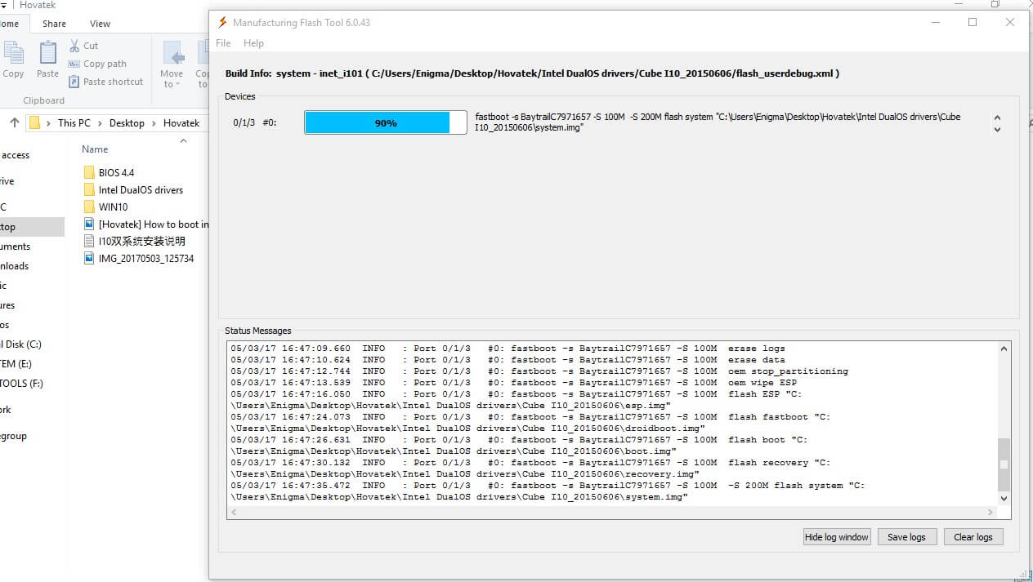Open the File menu in Flash Tool
Image resolution: width=1033 pixels, height=582 pixels.
[223, 43]
